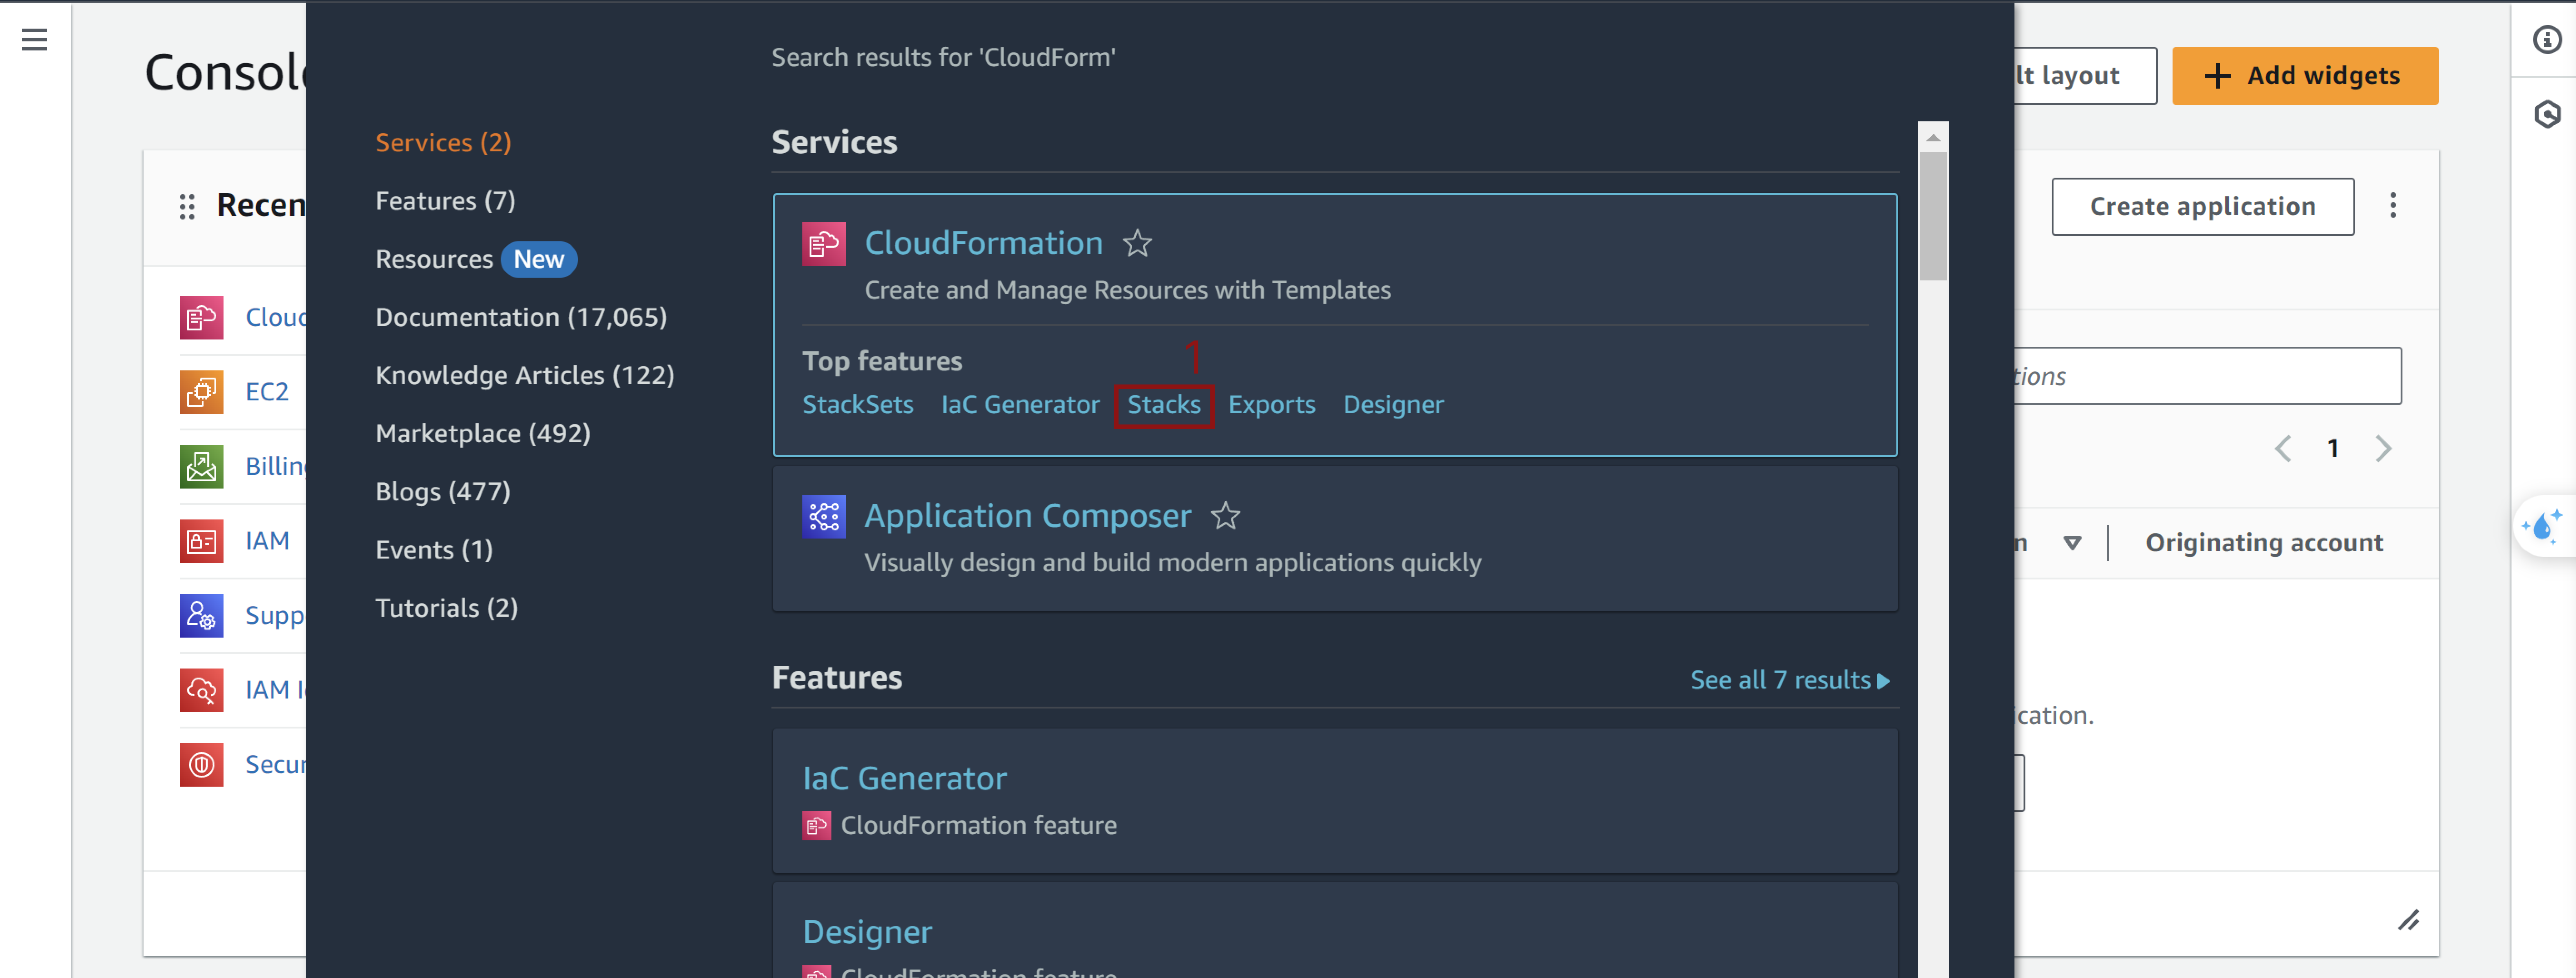Open the hexagon settings icon in right rail
Image resolution: width=2576 pixels, height=978 pixels.
(2546, 114)
